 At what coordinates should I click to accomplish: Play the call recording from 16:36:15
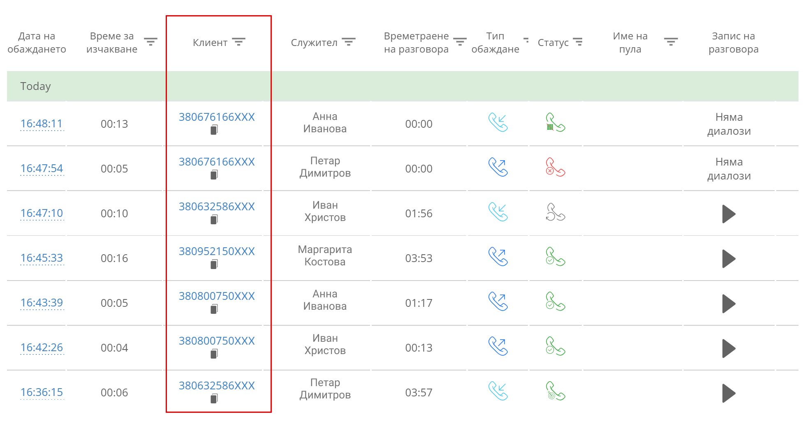[x=729, y=393]
